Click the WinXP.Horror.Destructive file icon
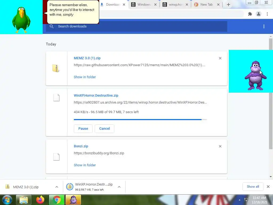 [x=56, y=98]
